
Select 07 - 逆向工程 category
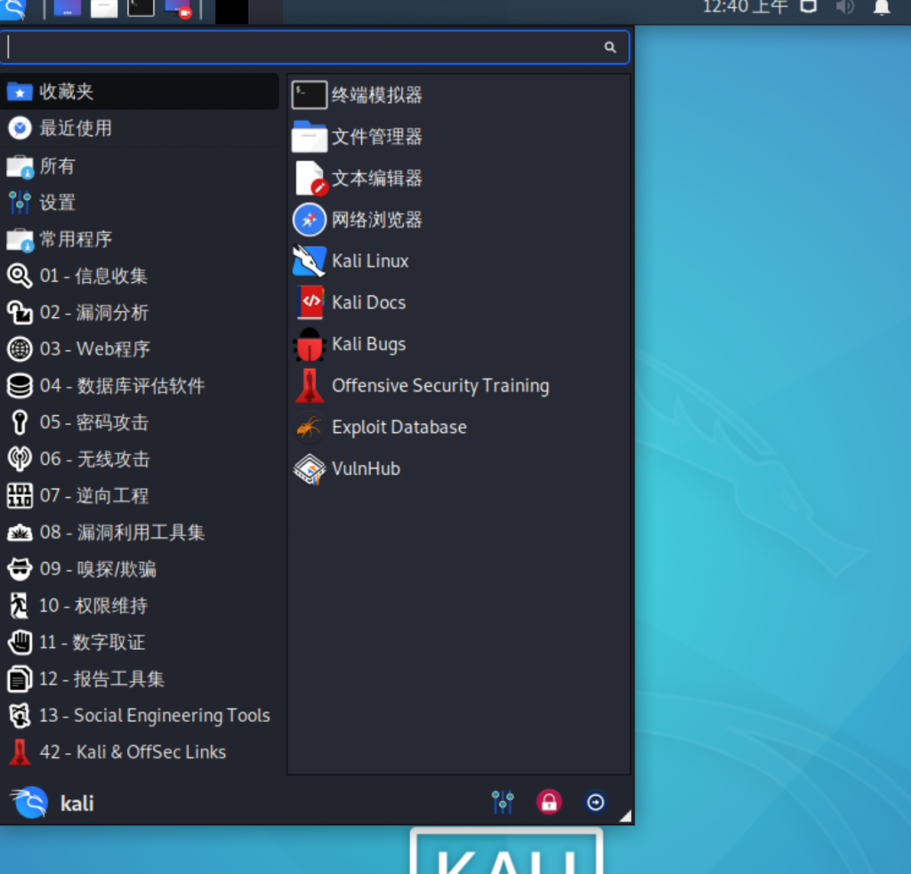[140, 495]
